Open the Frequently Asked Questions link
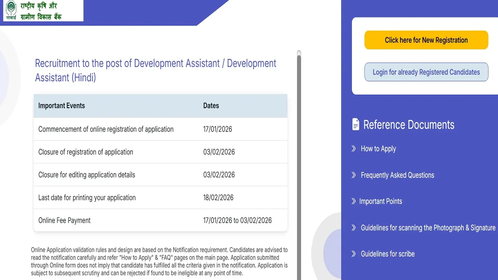This screenshot has width=498, height=280. 397,175
